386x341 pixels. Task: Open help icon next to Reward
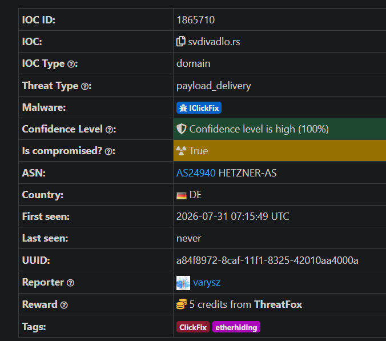coord(64,305)
